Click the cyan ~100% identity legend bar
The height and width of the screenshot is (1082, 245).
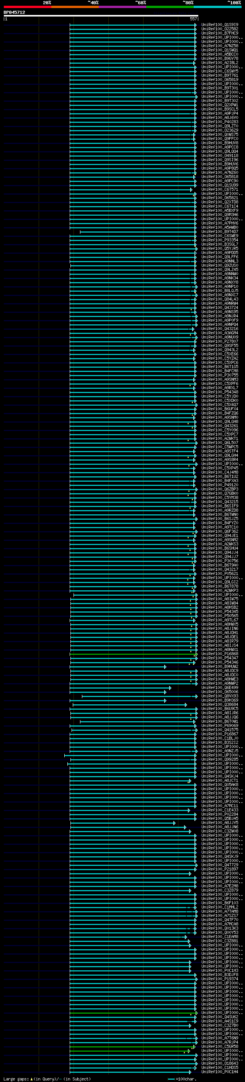(x=218, y=7)
